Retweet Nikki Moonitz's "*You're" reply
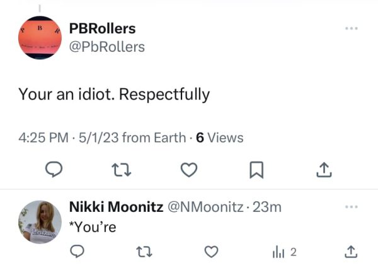Image resolution: width=378 pixels, height=275 pixels. tap(144, 252)
